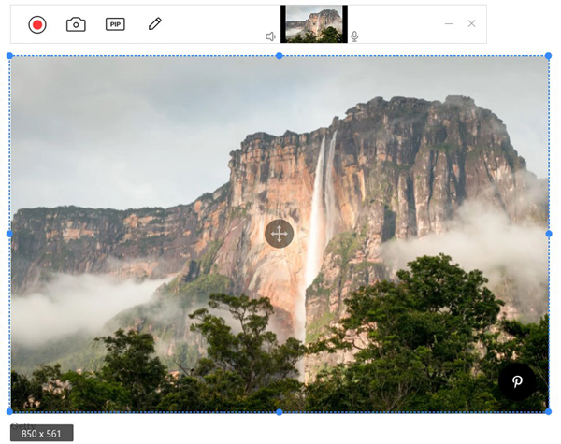The image size is (561, 444).
Task: Select the bottom-right corner resize handle
Action: pyautogui.click(x=548, y=411)
